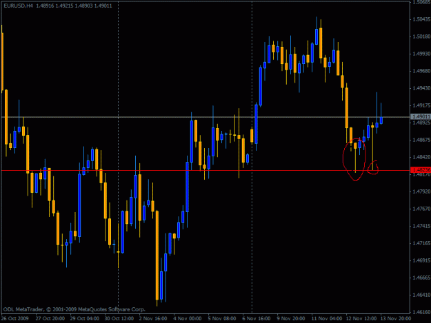Click the 1.49930 price scale label
This screenshot has height=323, width=431.
(x=421, y=54)
